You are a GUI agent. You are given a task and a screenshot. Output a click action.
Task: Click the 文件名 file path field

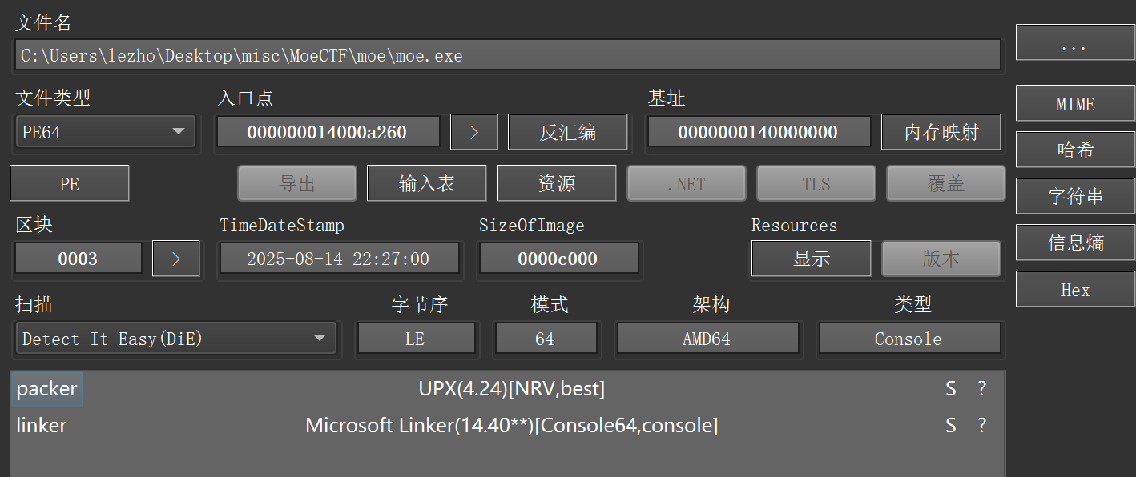pyautogui.click(x=505, y=54)
